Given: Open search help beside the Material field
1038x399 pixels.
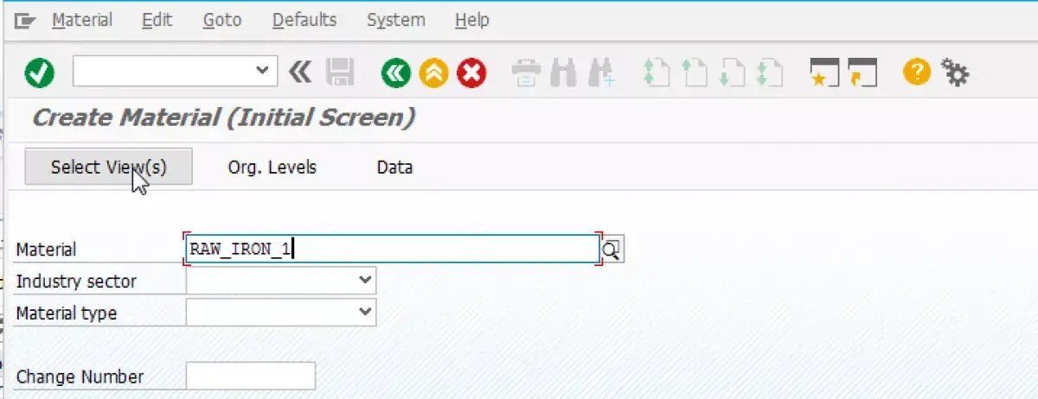Looking at the screenshot, I should click(612, 250).
